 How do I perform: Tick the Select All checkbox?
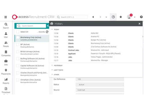(18, 32)
